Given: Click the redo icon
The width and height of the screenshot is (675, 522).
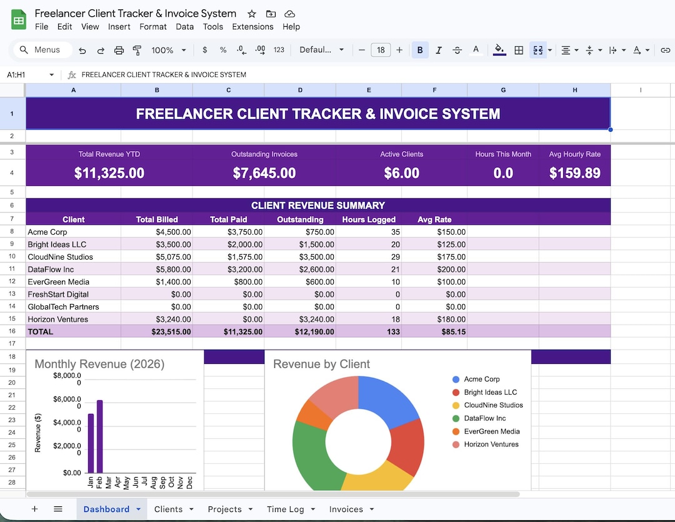Looking at the screenshot, I should click(101, 51).
